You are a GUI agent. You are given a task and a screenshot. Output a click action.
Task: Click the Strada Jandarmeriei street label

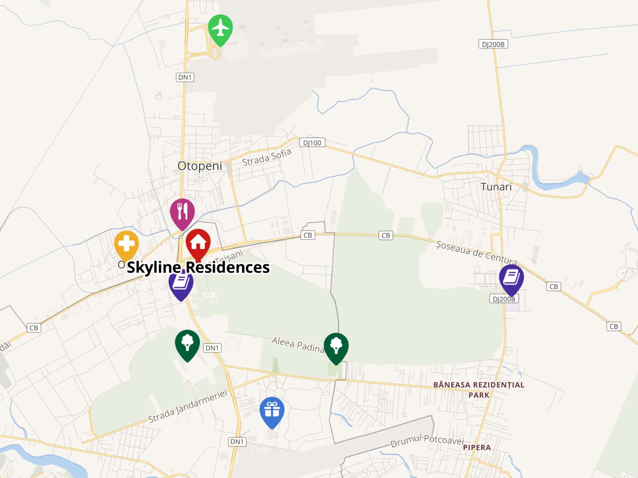coord(188,406)
